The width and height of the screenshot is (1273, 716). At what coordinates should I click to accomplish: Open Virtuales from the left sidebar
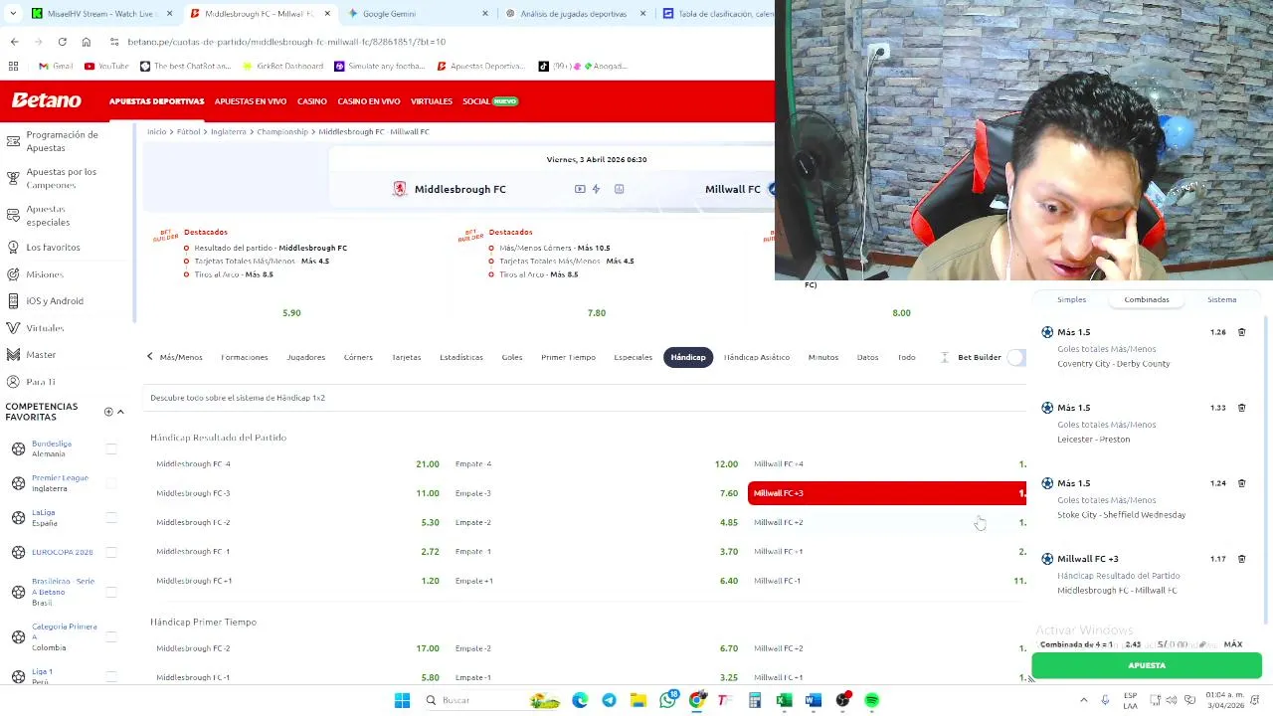[x=45, y=328]
